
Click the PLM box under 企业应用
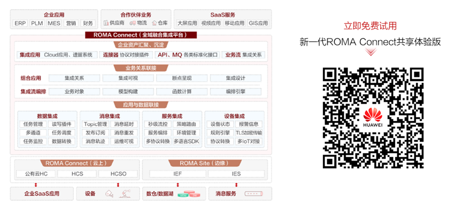pyautogui.click(x=37, y=23)
